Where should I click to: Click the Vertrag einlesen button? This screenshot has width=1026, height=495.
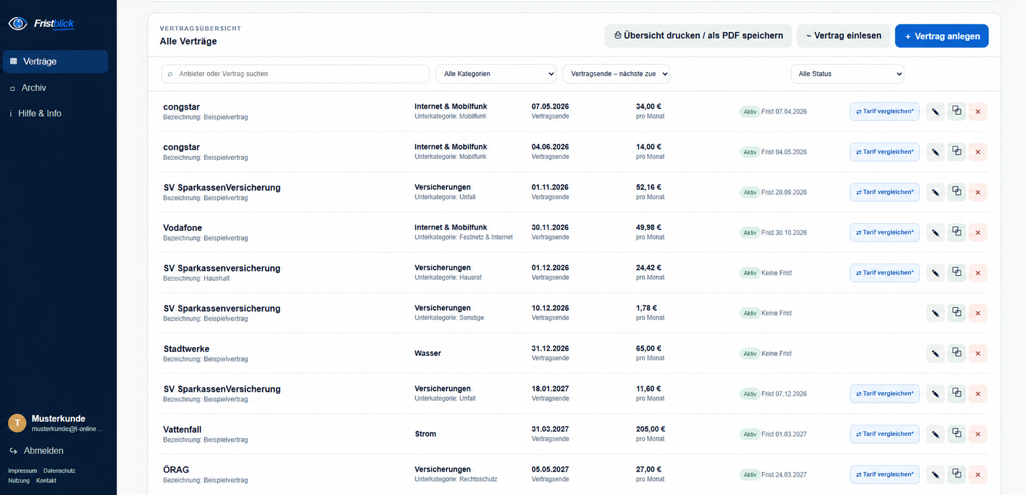tap(843, 36)
